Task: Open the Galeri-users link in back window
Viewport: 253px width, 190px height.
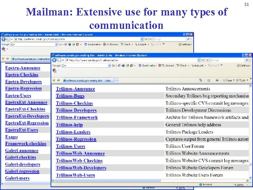Action: click(x=17, y=178)
